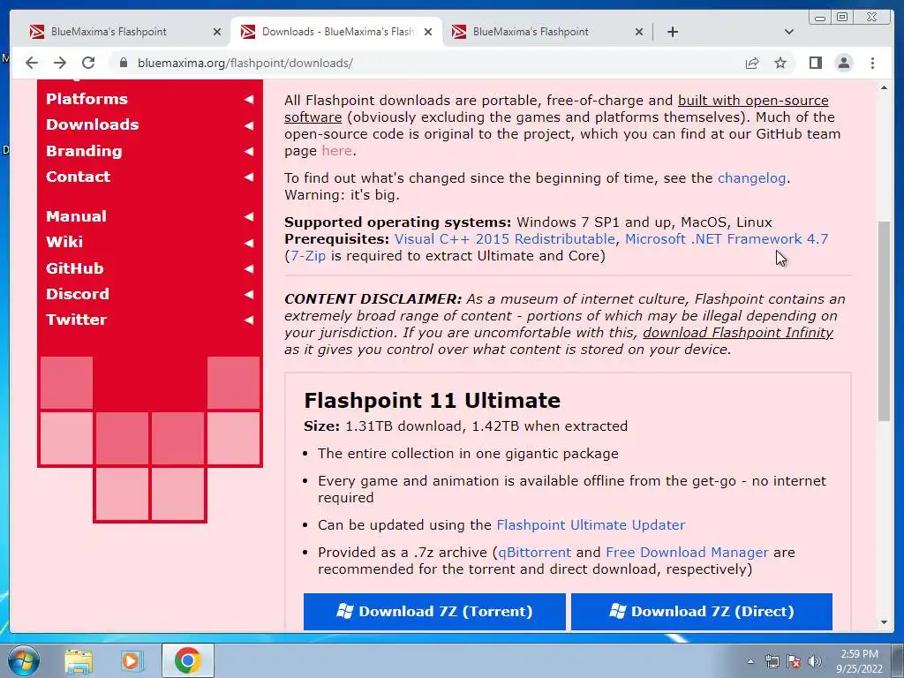This screenshot has width=904, height=678.
Task: Expand arrow beside GitHub
Action: 249,268
